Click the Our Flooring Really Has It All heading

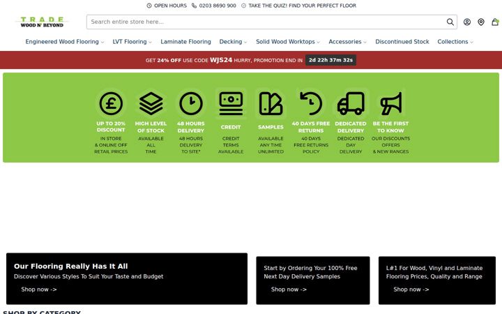pyautogui.click(x=70, y=267)
